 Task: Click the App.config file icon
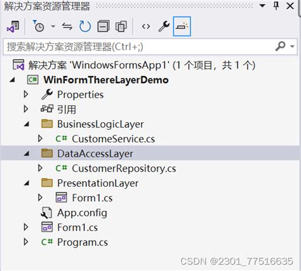[x=46, y=213]
